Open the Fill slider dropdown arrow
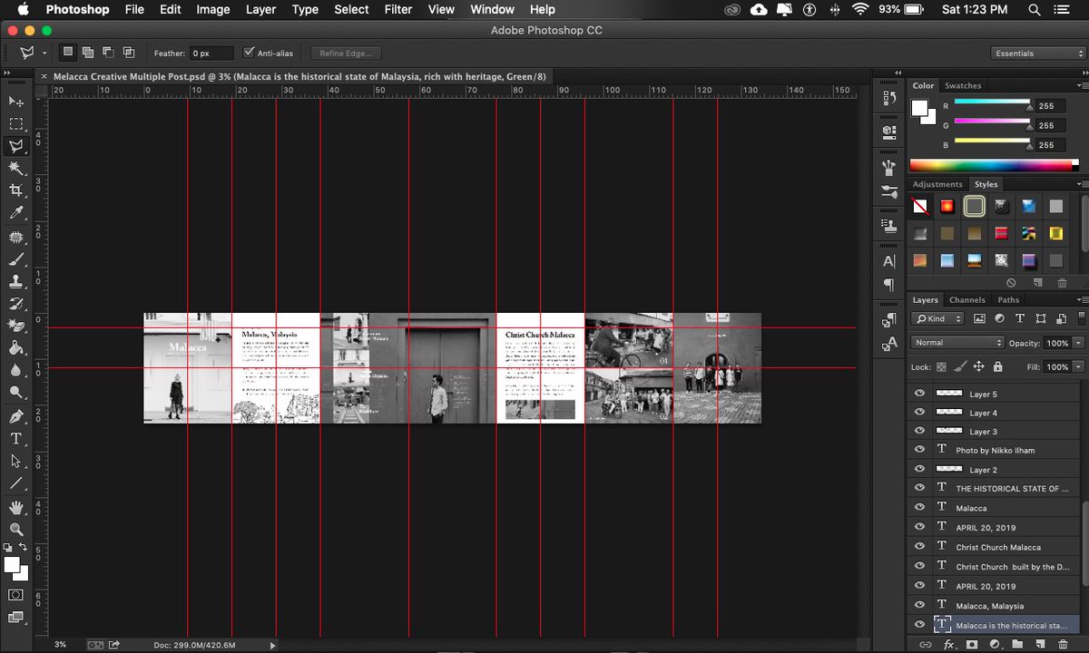This screenshot has width=1089, height=653. pos(1077,366)
